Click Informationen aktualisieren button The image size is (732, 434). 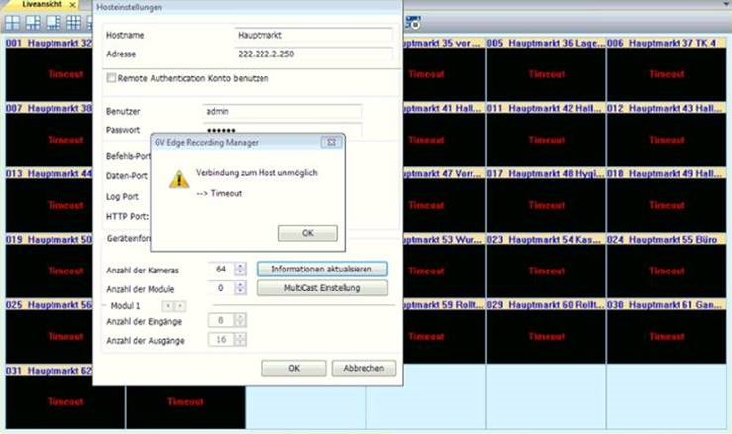click(x=322, y=270)
